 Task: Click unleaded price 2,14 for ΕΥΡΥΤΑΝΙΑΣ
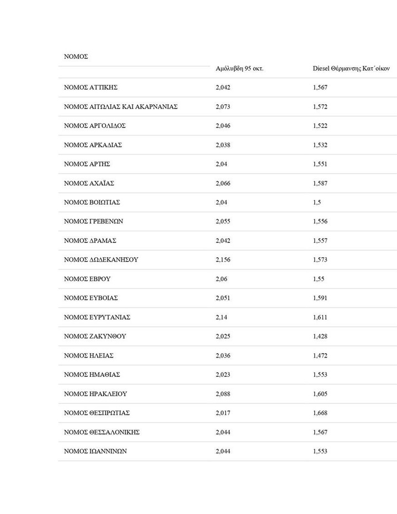[221, 317]
